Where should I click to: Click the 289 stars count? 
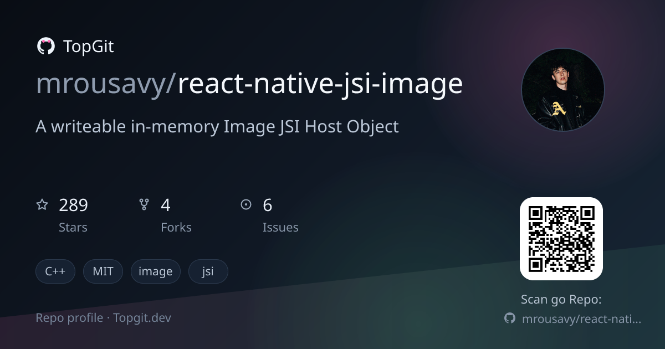(74, 206)
